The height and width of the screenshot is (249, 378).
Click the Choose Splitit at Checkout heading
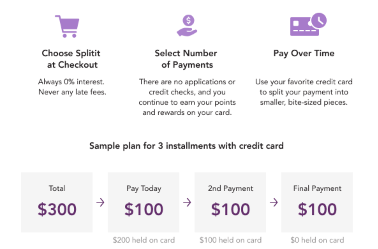[71, 59]
